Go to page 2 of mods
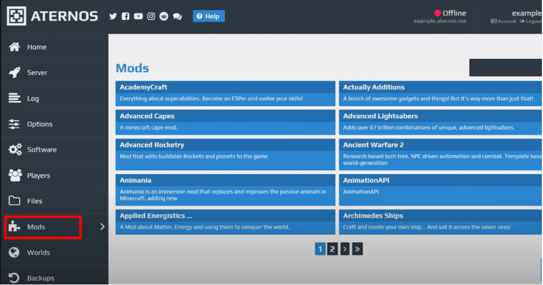 [332, 249]
